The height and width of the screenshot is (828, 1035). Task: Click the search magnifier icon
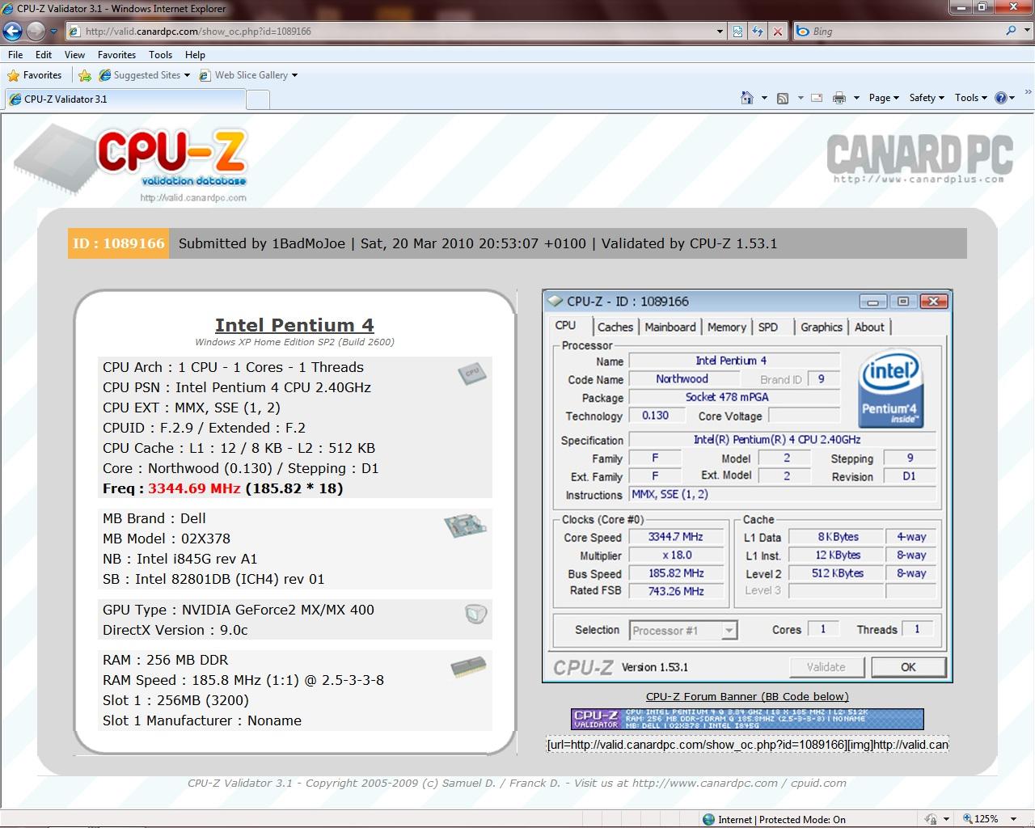point(1011,31)
